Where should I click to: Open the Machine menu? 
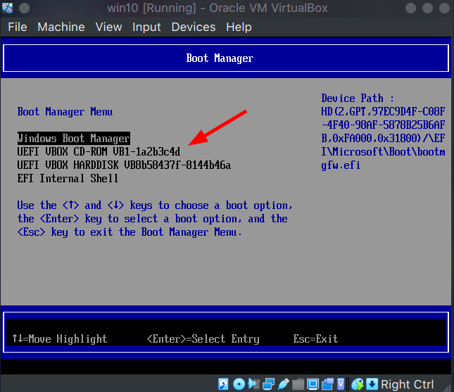(61, 27)
